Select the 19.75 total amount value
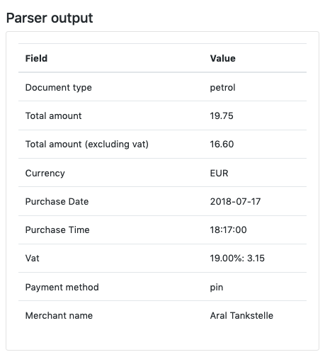The width and height of the screenshot is (325, 357). 222,115
